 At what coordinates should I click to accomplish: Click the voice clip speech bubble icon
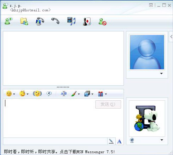point(49,94)
